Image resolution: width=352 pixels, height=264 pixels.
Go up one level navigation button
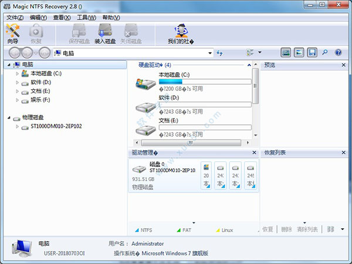pyautogui.click(x=45, y=53)
